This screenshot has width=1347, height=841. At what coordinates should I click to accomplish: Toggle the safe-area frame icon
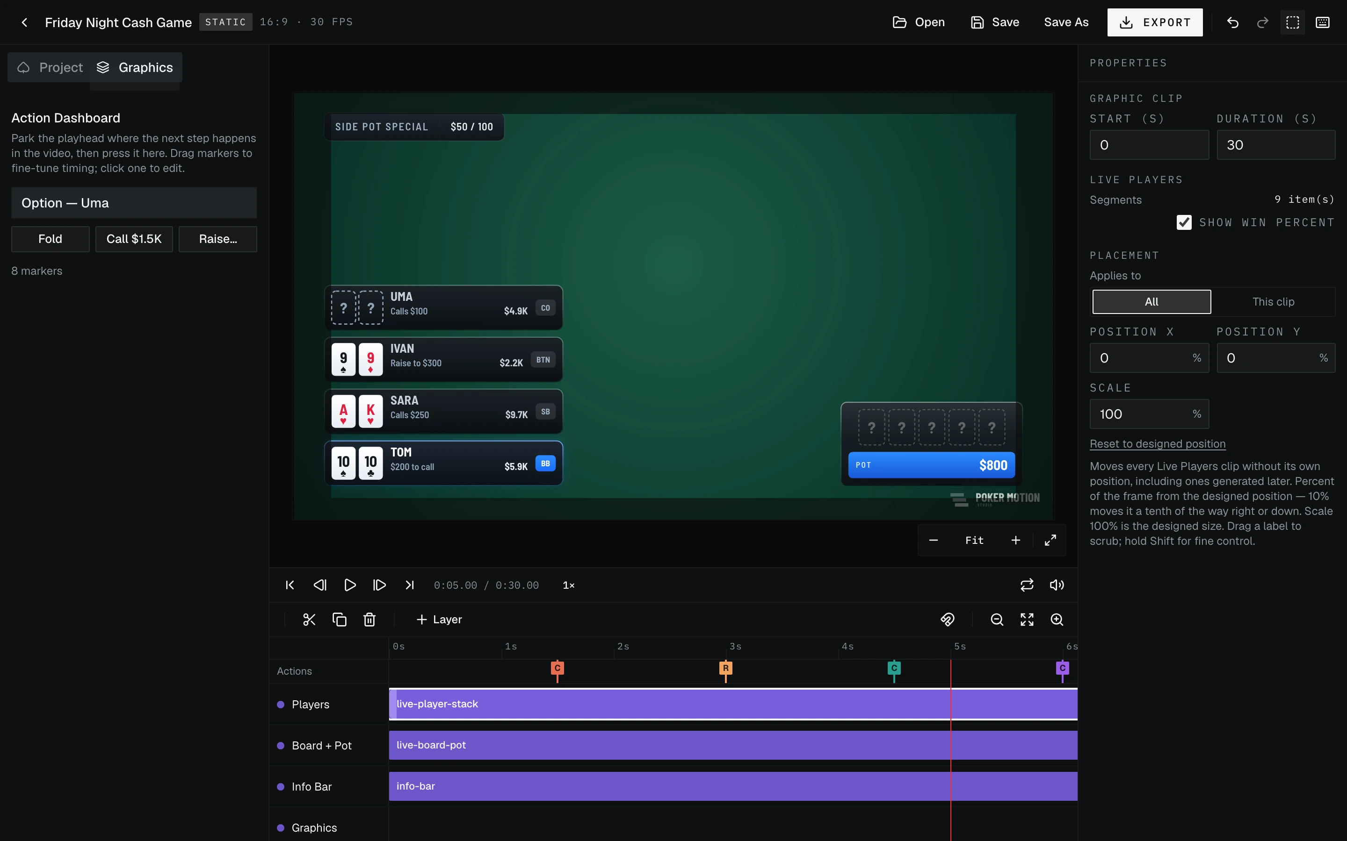pos(1292,22)
